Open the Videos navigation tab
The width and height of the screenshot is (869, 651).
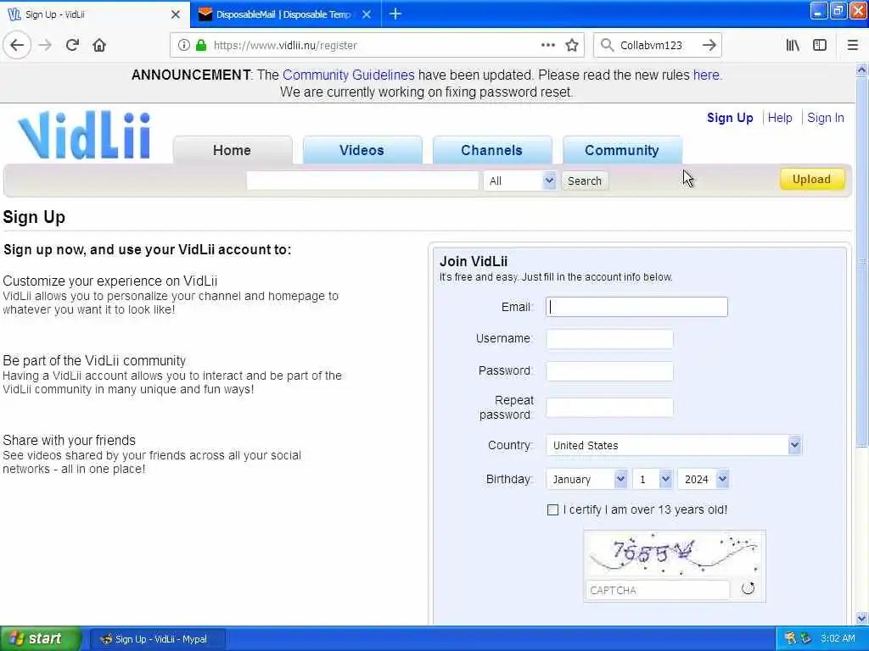(362, 150)
